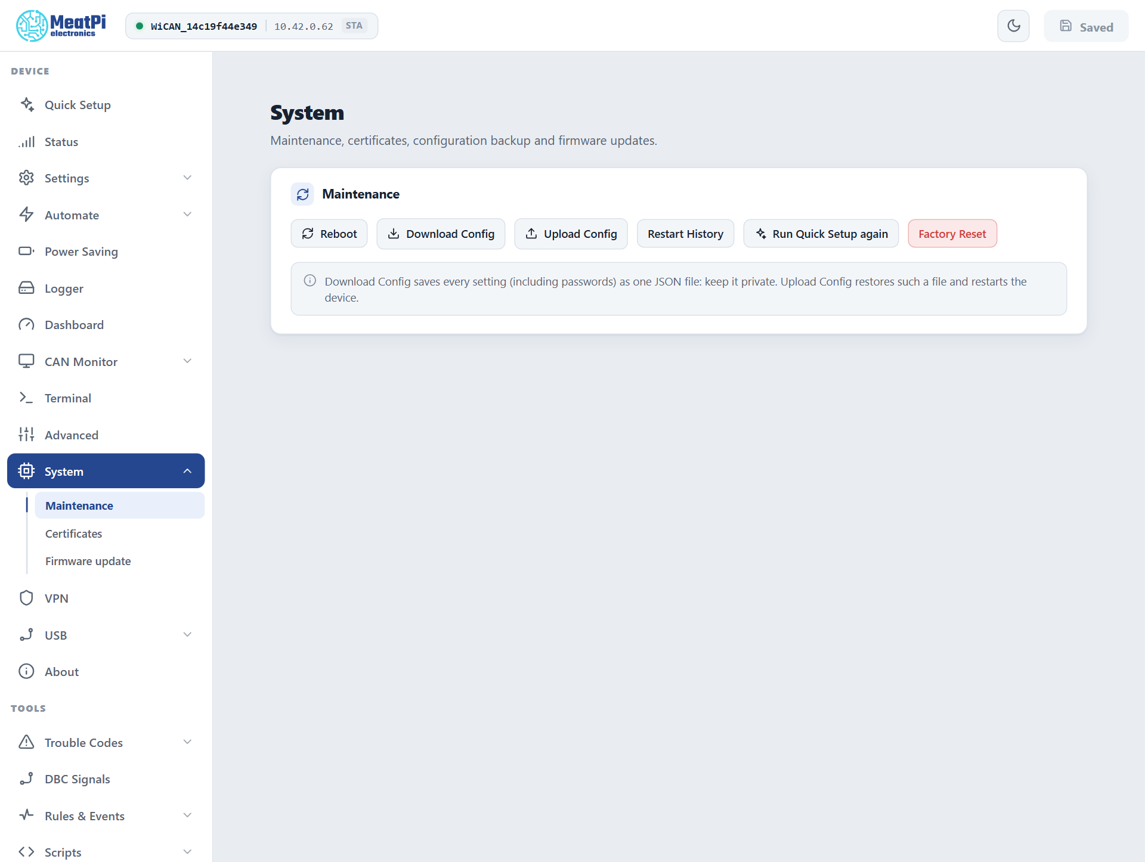This screenshot has height=862, width=1145.
Task: Click the Scripts code brackets icon
Action: tap(27, 852)
